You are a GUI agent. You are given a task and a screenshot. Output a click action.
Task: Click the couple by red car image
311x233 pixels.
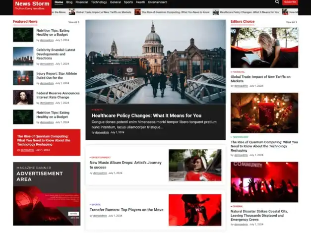pos(195,165)
